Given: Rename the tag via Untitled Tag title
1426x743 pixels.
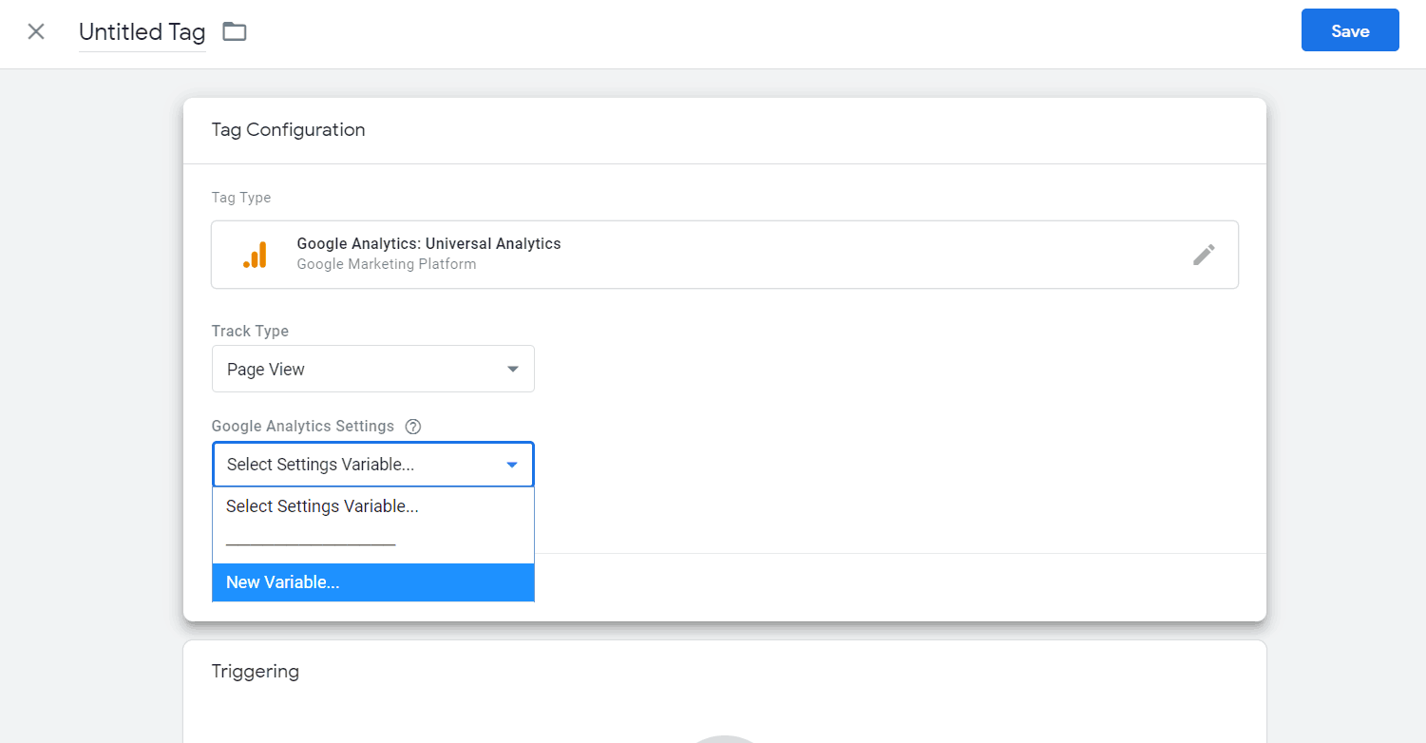Looking at the screenshot, I should coord(142,32).
